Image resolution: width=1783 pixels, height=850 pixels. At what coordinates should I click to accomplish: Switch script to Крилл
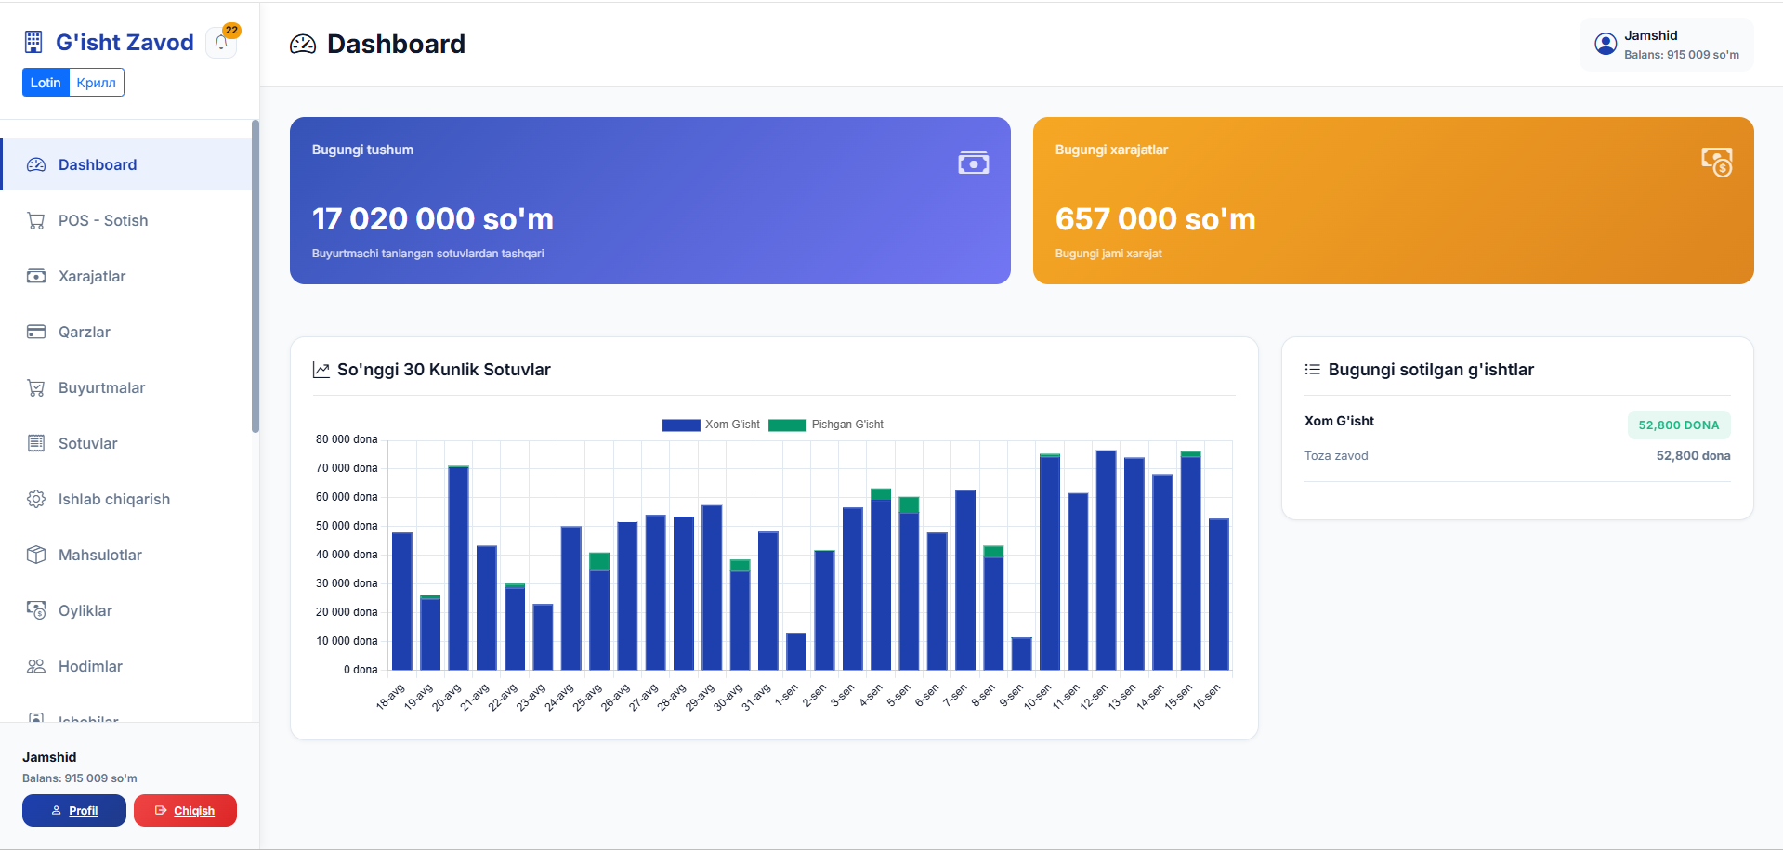(x=97, y=83)
